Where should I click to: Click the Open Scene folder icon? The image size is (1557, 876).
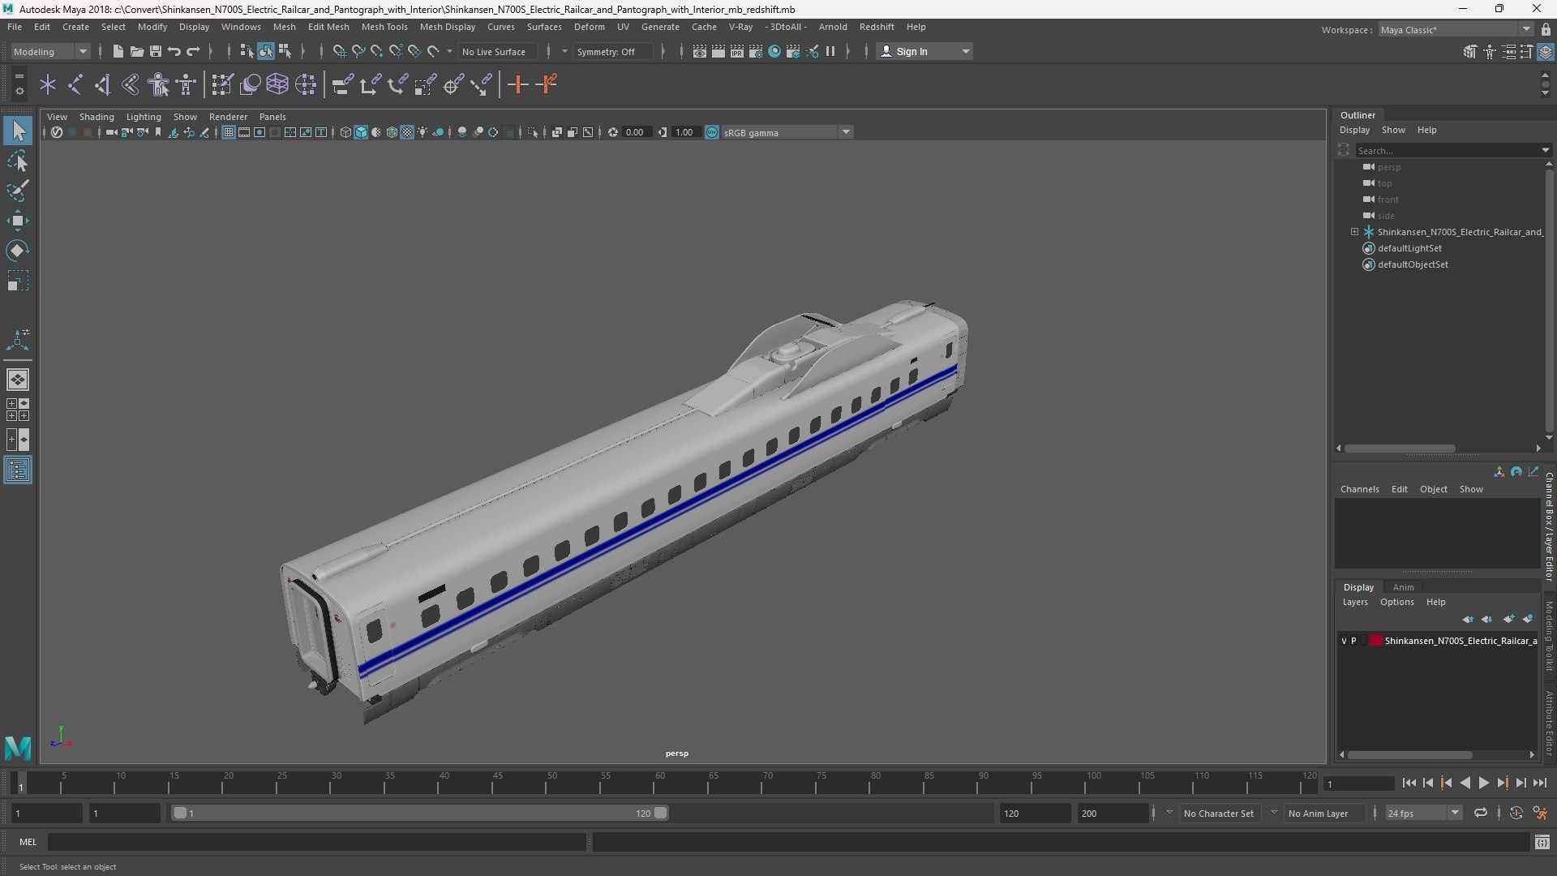136,51
